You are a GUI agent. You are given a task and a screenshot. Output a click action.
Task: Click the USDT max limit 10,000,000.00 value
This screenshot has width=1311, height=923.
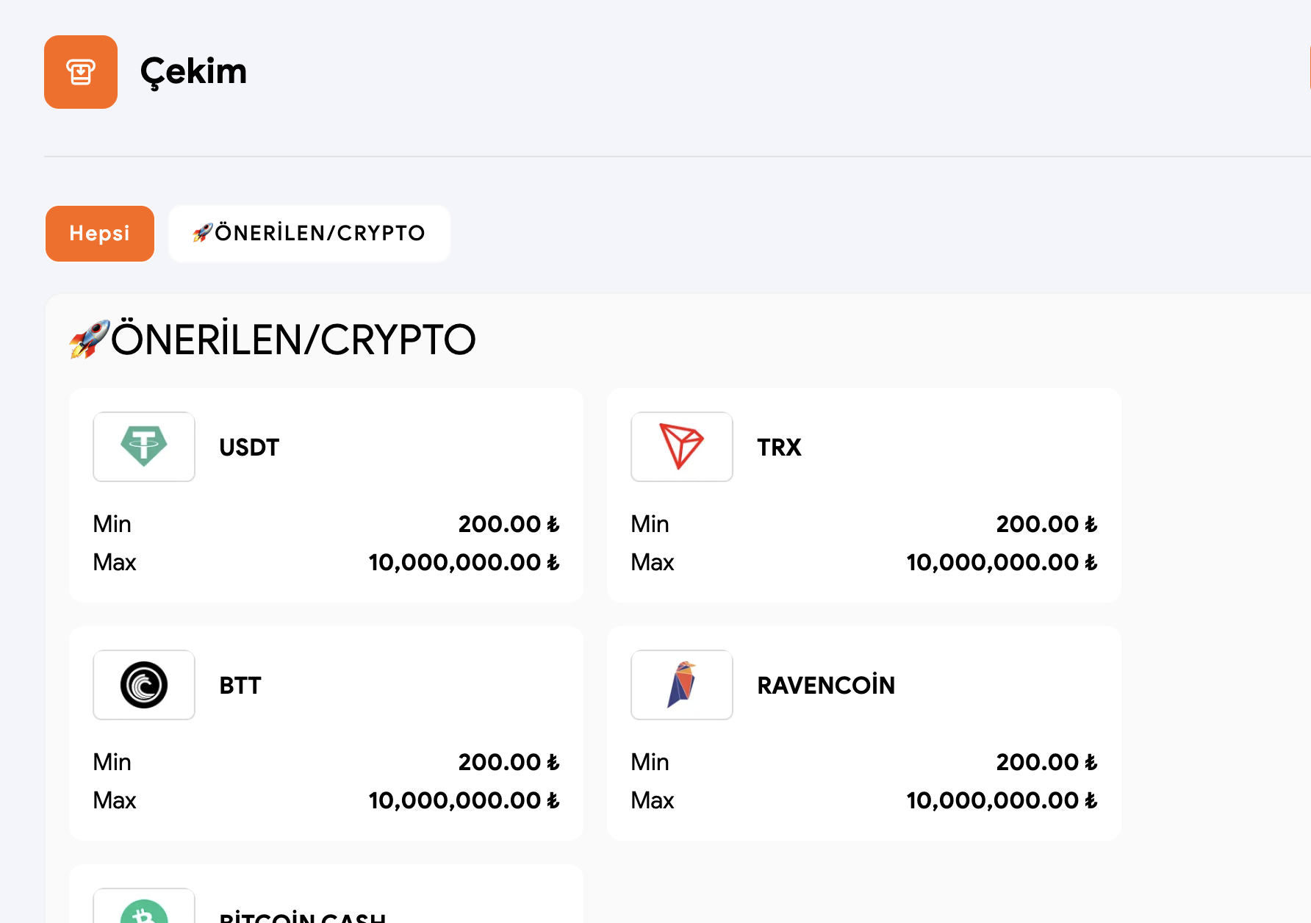click(x=463, y=563)
